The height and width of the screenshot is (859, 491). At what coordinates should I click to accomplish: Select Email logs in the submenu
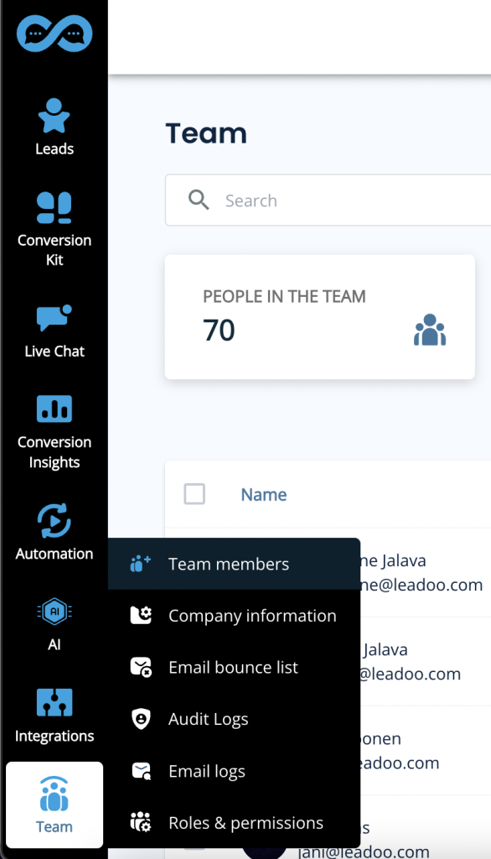(x=235, y=772)
